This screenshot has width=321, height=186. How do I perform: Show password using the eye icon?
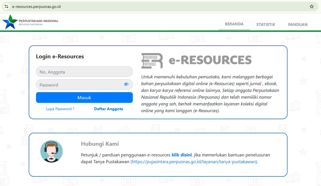coord(126,84)
